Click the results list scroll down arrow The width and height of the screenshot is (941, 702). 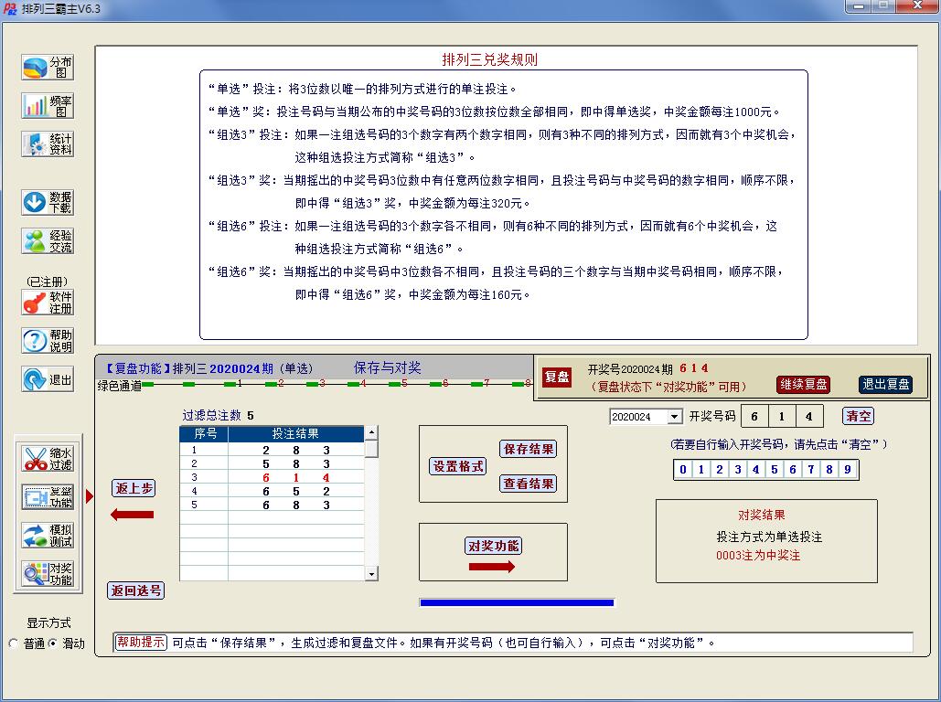pyautogui.click(x=371, y=573)
